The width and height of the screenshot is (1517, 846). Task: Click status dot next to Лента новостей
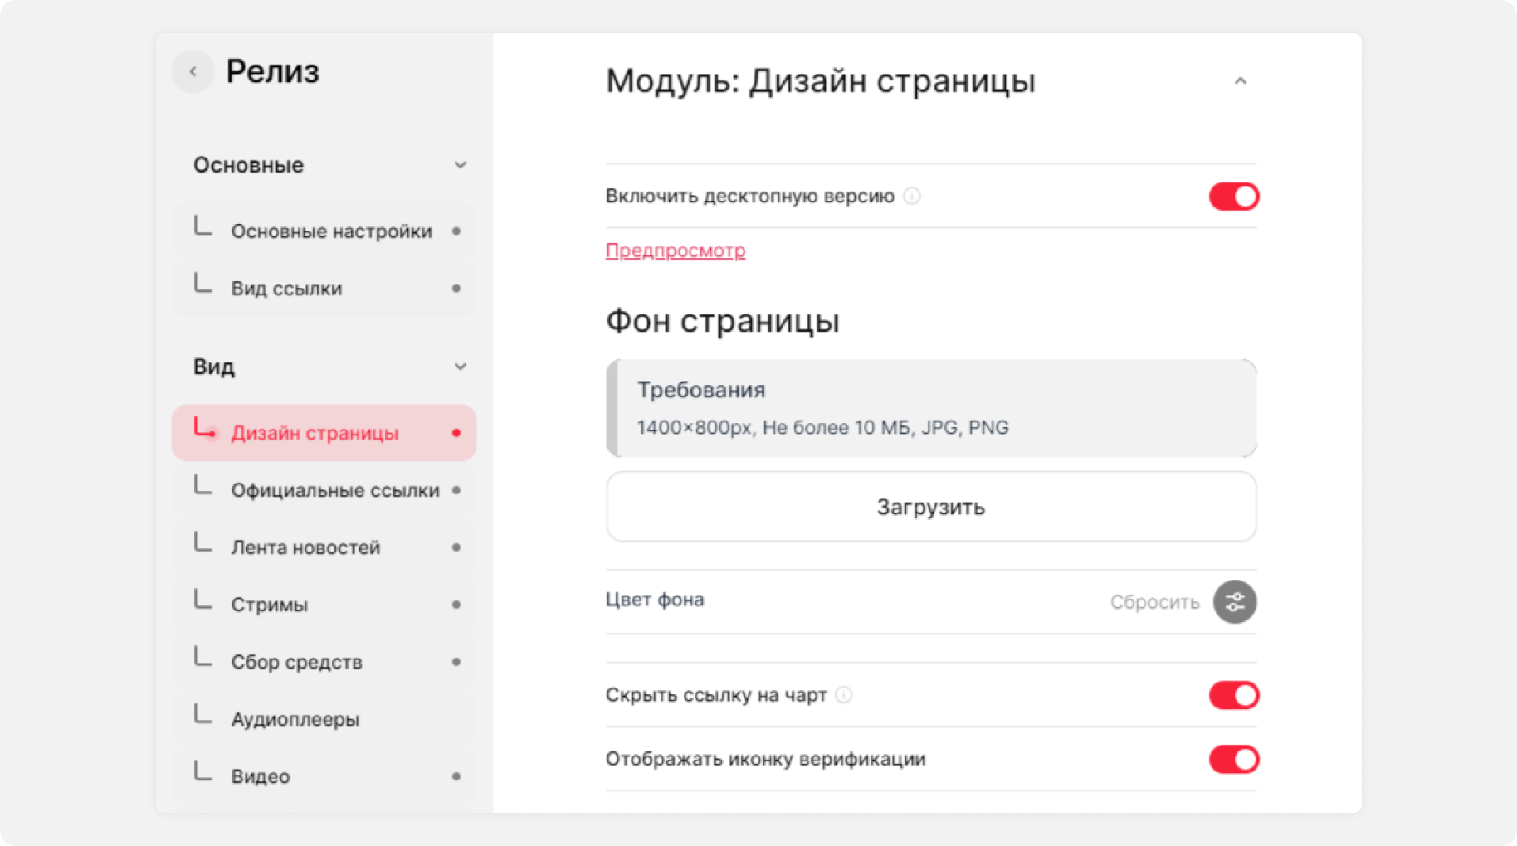(x=456, y=547)
